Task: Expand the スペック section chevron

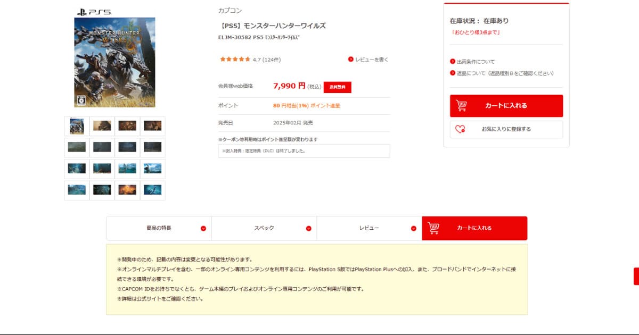Action: pos(308,229)
